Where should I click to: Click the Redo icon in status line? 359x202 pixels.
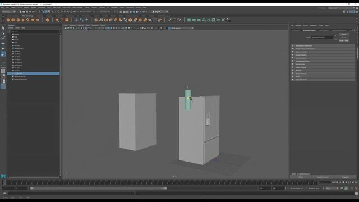point(34,12)
